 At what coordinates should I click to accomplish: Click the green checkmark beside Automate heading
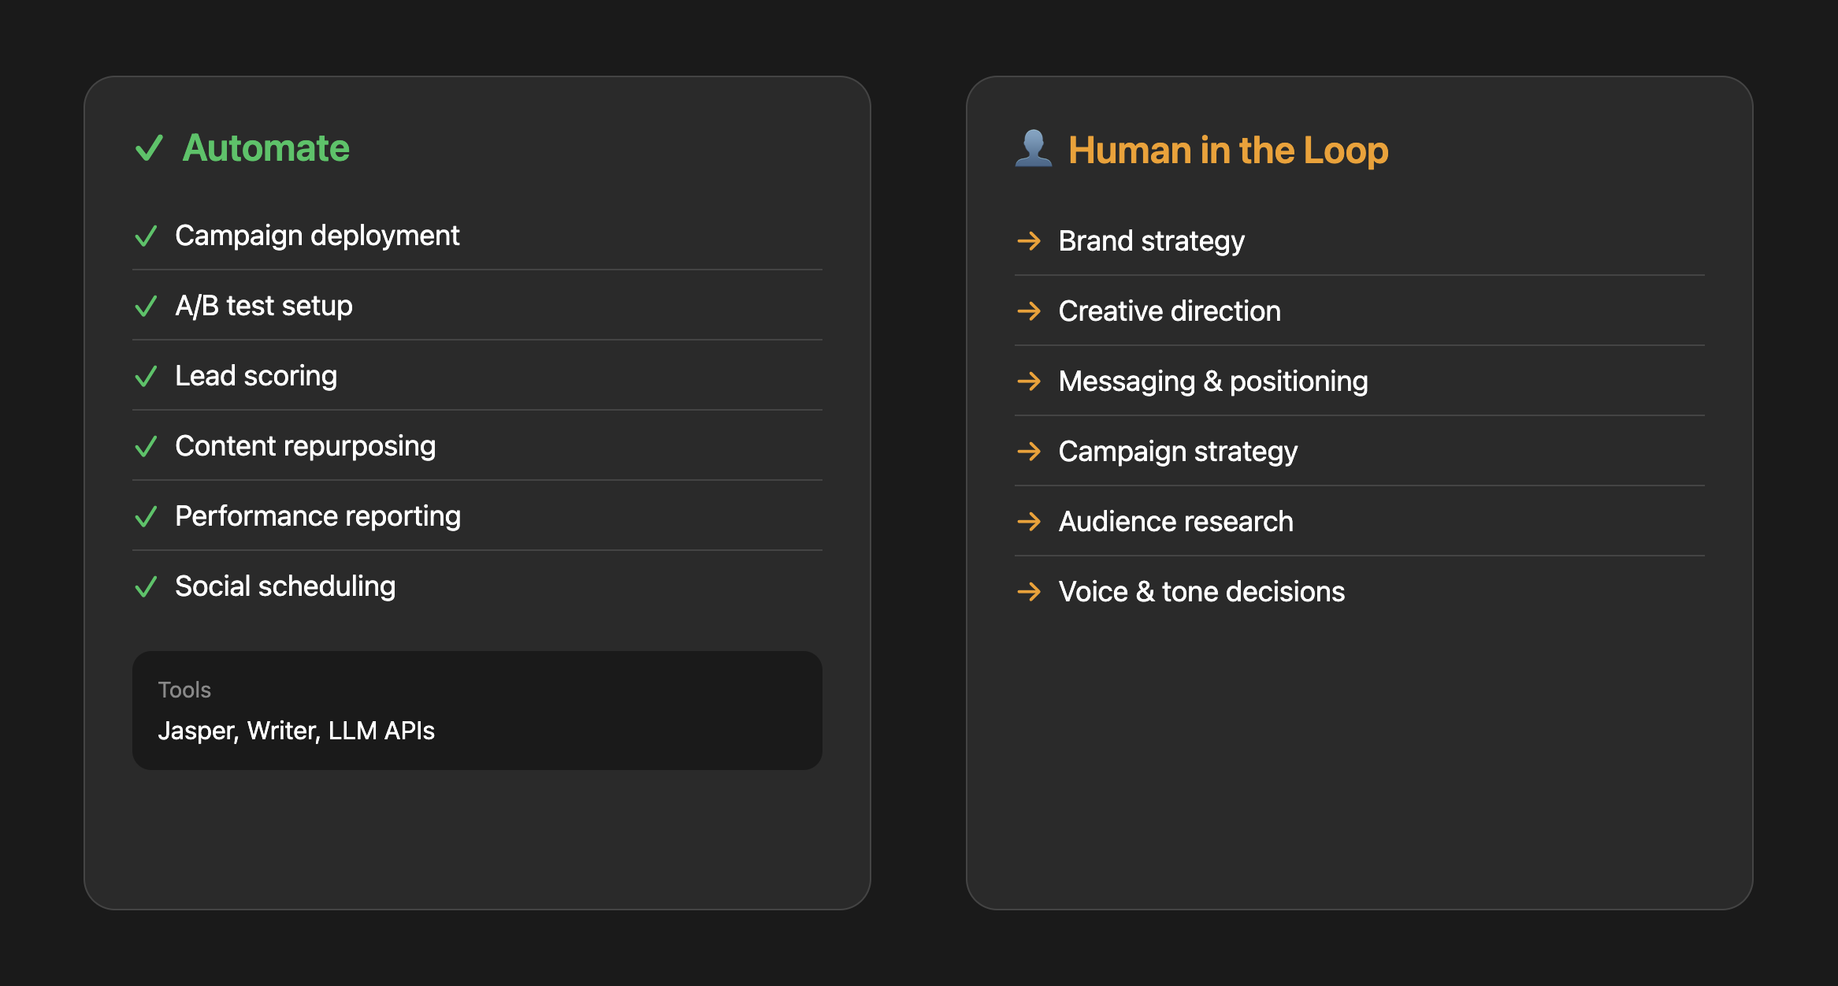click(x=149, y=148)
